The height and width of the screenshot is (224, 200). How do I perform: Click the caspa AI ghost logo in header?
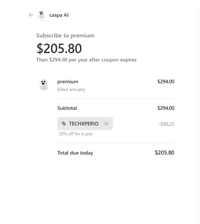click(x=41, y=15)
